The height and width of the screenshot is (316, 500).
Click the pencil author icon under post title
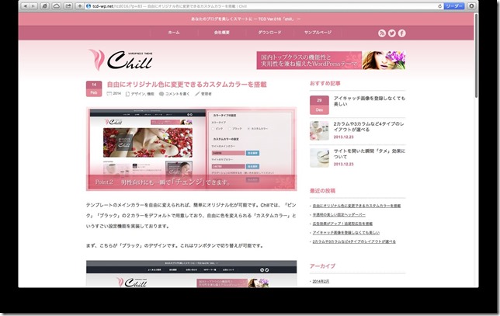pos(197,94)
